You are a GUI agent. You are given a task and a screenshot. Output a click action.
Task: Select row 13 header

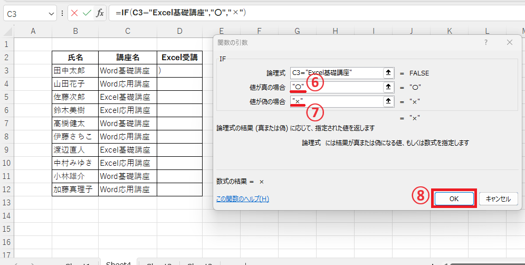pos(7,203)
